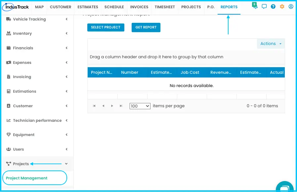Expand the Expenses section chevron
The image size is (297, 192).
tap(66, 63)
